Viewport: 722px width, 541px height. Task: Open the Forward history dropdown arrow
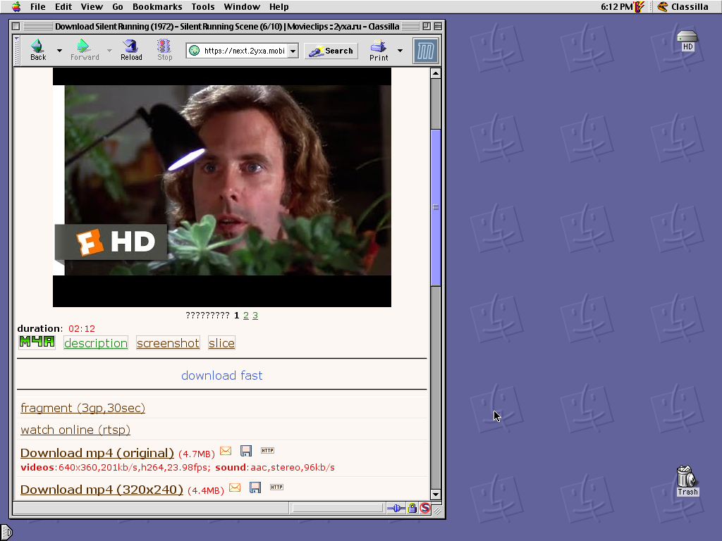[109, 50]
